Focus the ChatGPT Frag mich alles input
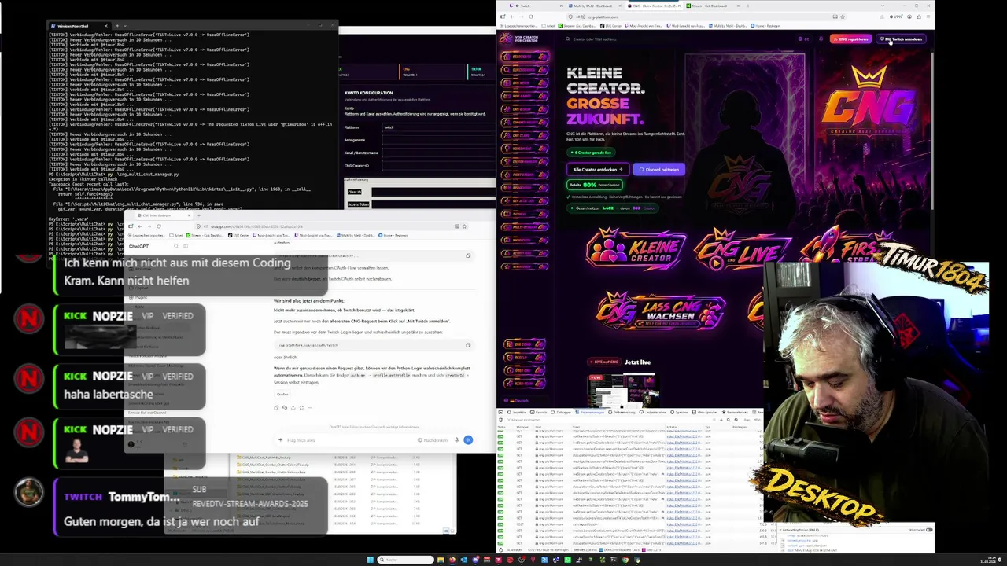The height and width of the screenshot is (566, 1007). point(346,440)
